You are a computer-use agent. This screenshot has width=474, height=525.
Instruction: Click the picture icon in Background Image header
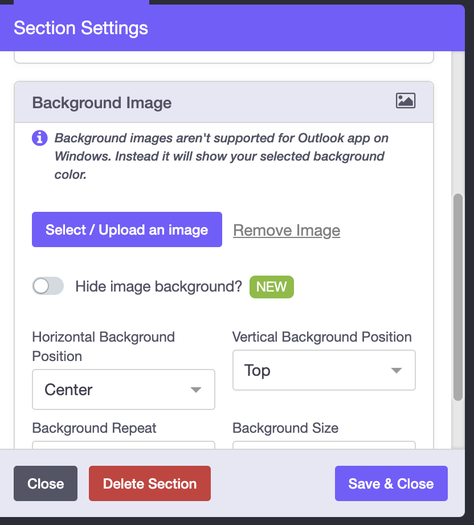point(405,101)
